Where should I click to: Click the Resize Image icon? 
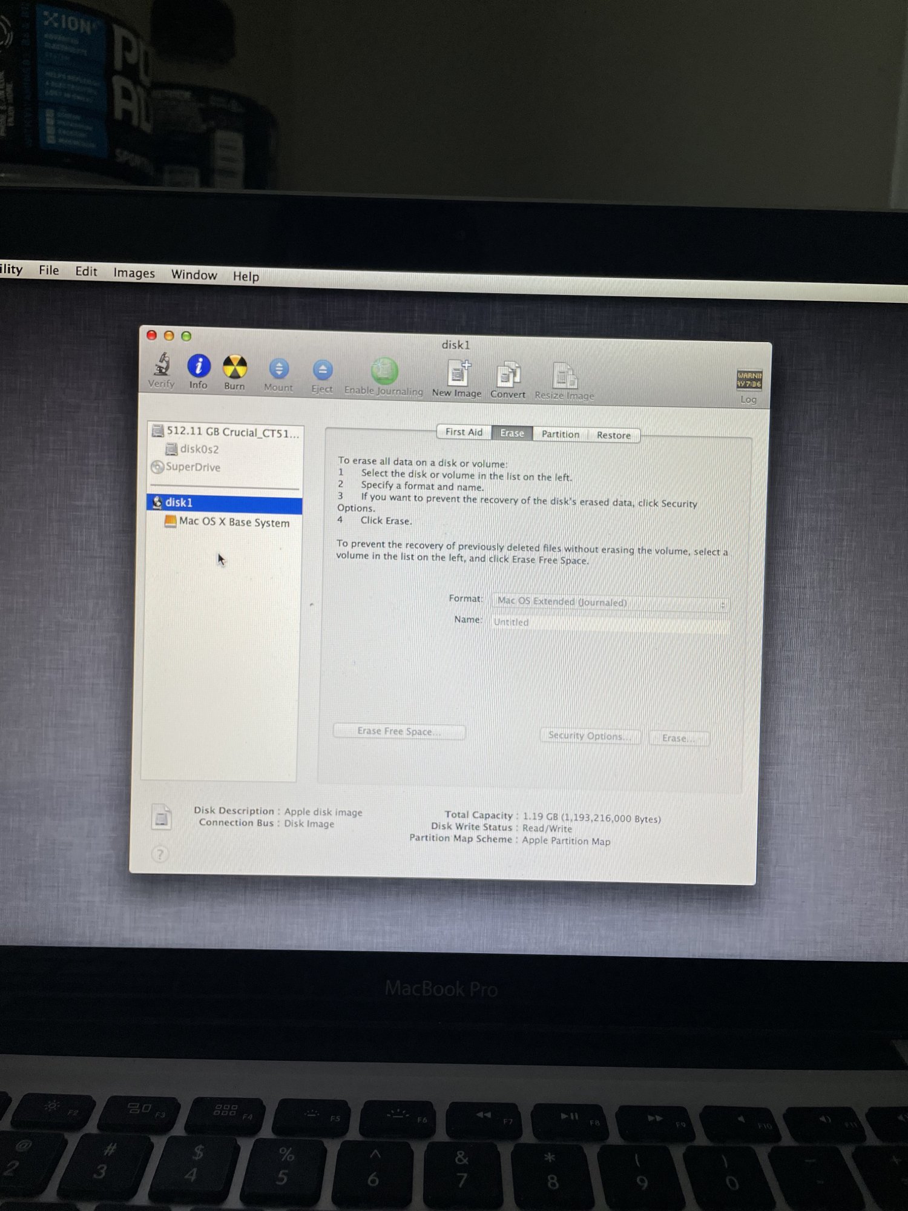[565, 377]
